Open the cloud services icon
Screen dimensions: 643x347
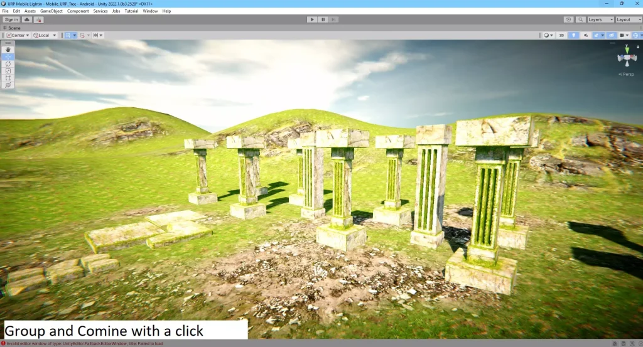pyautogui.click(x=27, y=19)
